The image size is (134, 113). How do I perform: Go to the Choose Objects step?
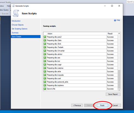coord(18,25)
